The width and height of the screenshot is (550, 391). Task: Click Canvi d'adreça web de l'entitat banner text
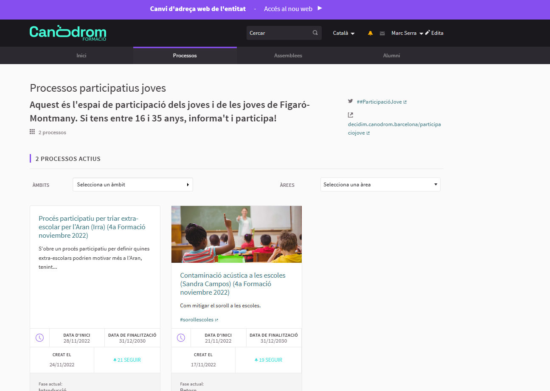(198, 8)
